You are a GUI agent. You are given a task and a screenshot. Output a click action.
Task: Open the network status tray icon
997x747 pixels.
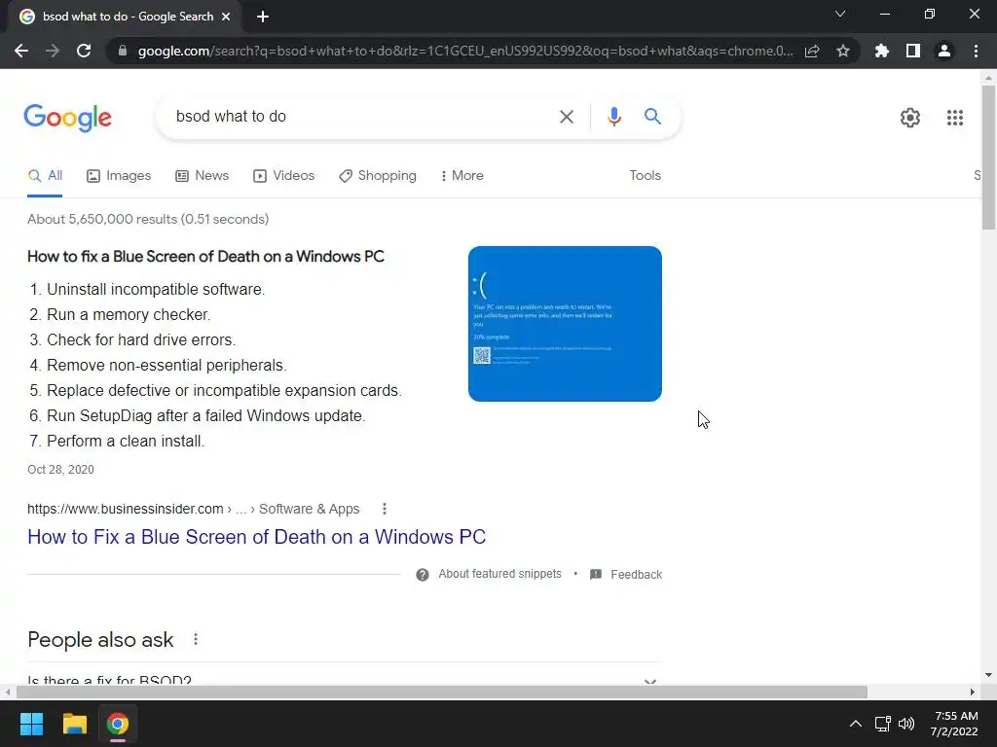pos(882,724)
